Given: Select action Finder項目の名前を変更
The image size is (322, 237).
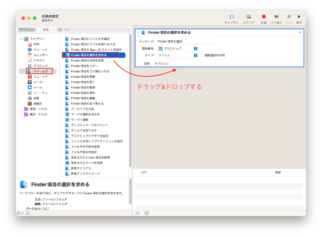Looking at the screenshot, I should click(x=85, y=60).
